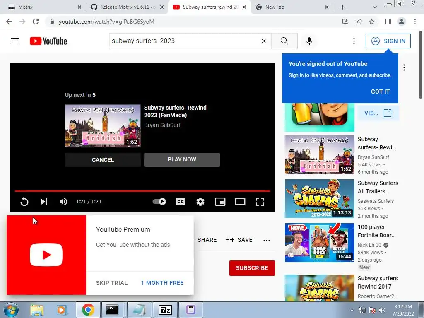424x318 pixels.
Task: Subscribe to the channel
Action: (x=252, y=268)
